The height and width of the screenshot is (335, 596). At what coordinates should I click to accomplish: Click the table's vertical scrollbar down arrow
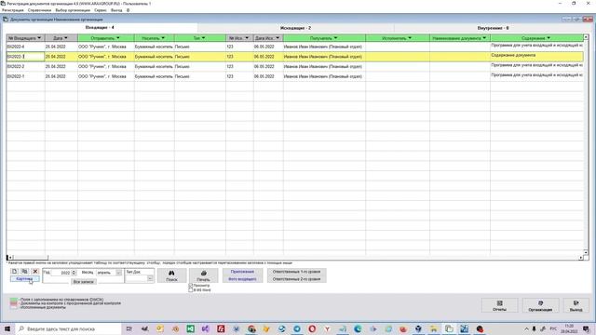[586, 252]
